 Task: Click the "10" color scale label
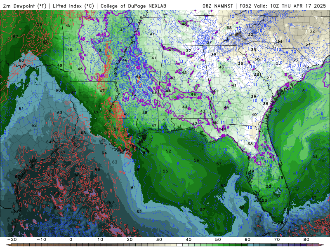pos(100,240)
